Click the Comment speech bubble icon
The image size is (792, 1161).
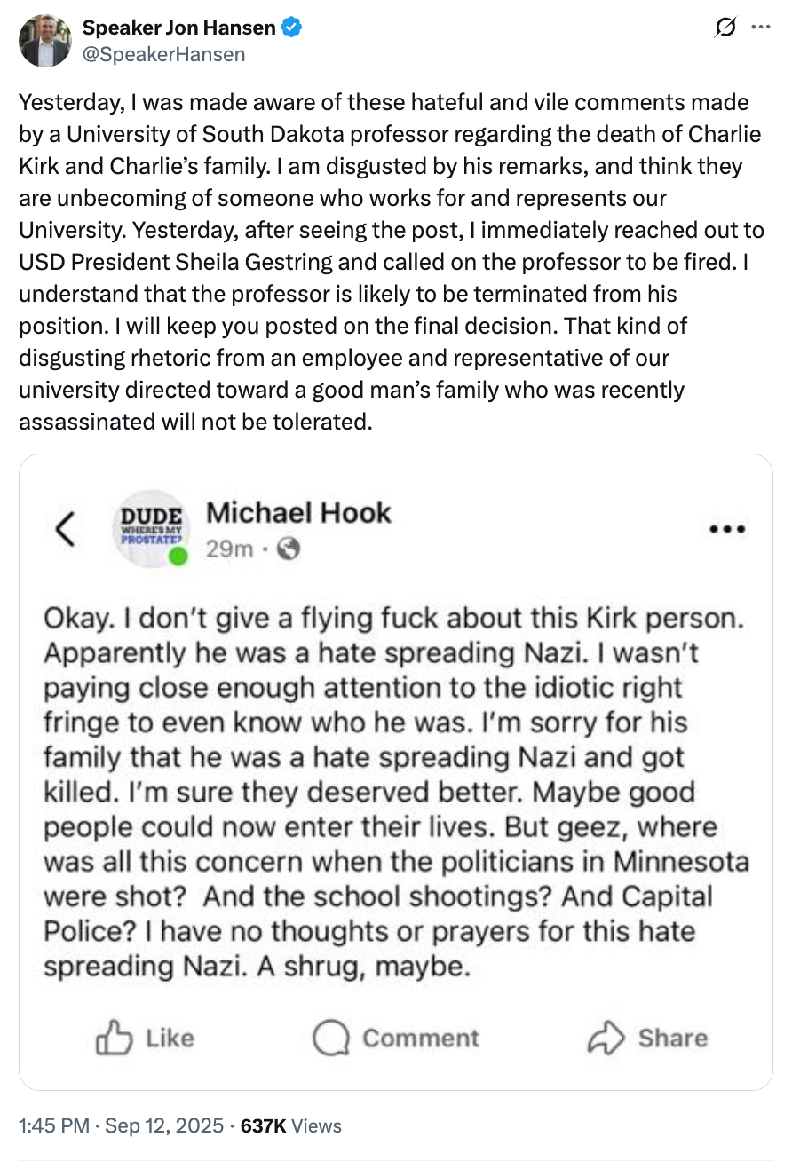click(332, 1038)
